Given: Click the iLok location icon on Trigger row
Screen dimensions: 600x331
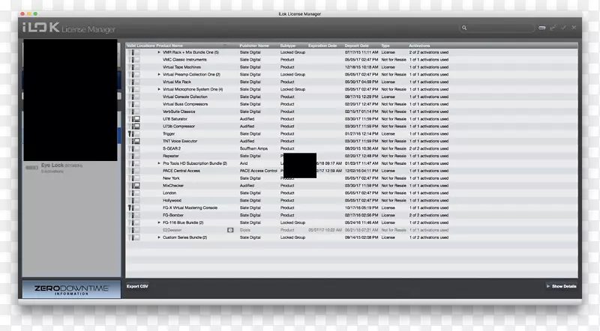Looking at the screenshot, I should point(130,134).
